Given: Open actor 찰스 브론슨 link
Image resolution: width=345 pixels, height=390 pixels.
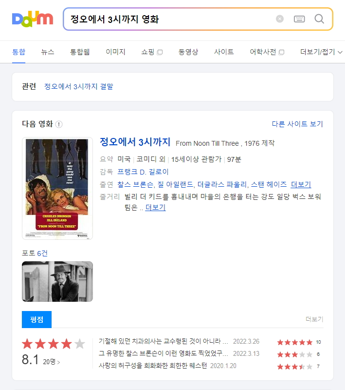Looking at the screenshot, I should pos(135,185).
